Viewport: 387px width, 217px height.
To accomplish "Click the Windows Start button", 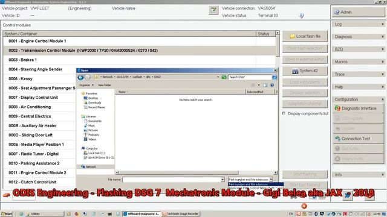I will [x=7, y=214].
